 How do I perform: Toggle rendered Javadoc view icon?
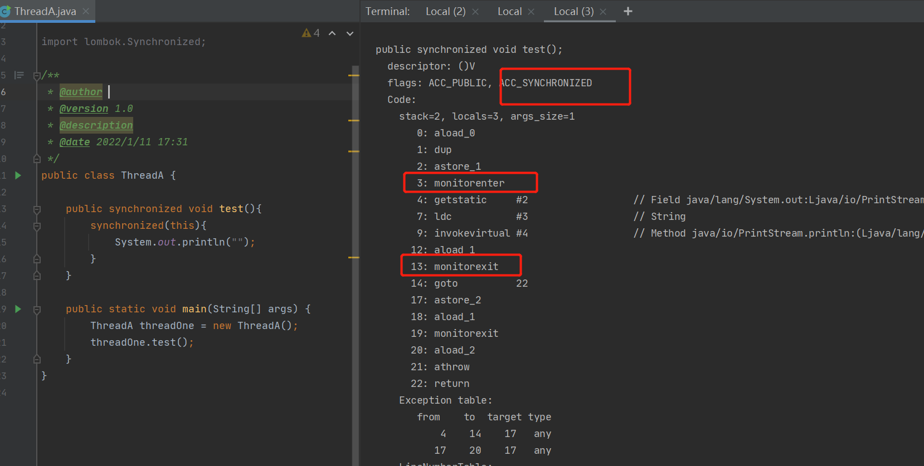pyautogui.click(x=19, y=75)
